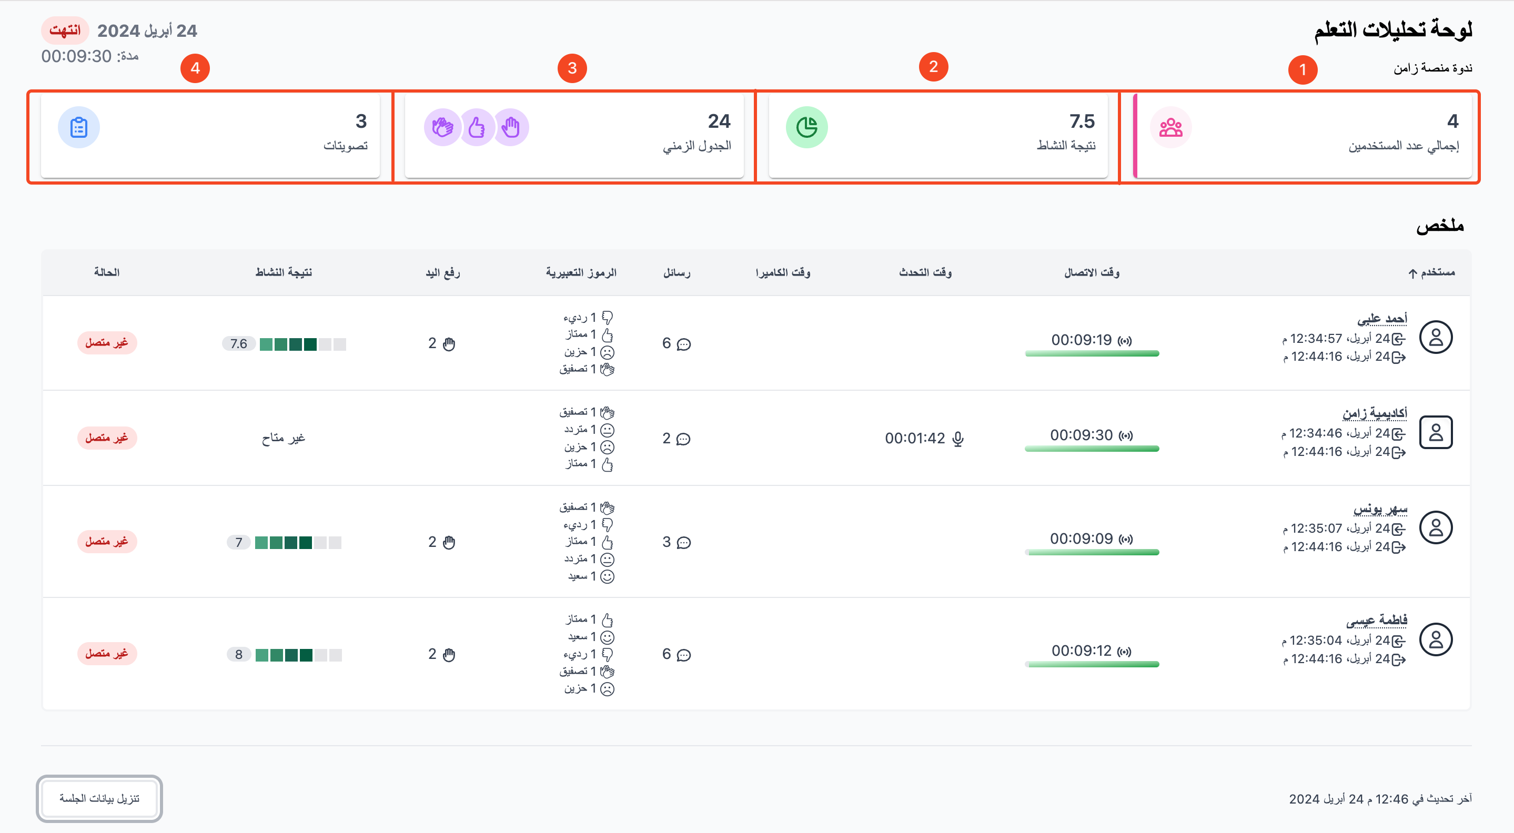Click the online signal icon beside 00:09:19
The width and height of the screenshot is (1514, 833).
(x=1124, y=340)
